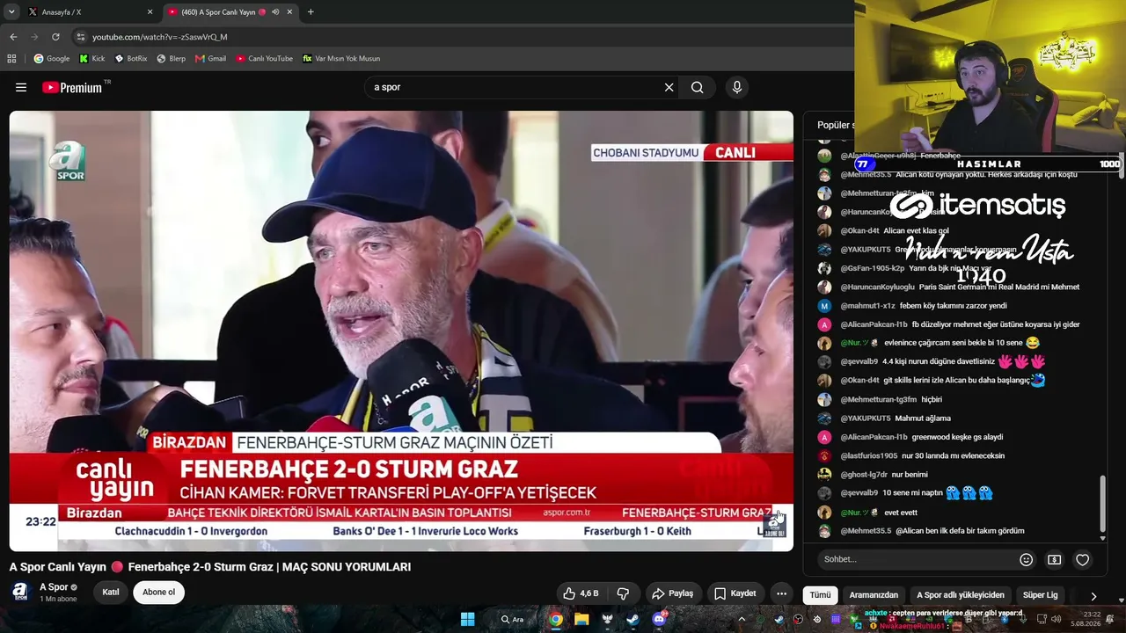Clear the 'a spor' search text
Image resolution: width=1126 pixels, height=633 pixels.
click(x=669, y=87)
